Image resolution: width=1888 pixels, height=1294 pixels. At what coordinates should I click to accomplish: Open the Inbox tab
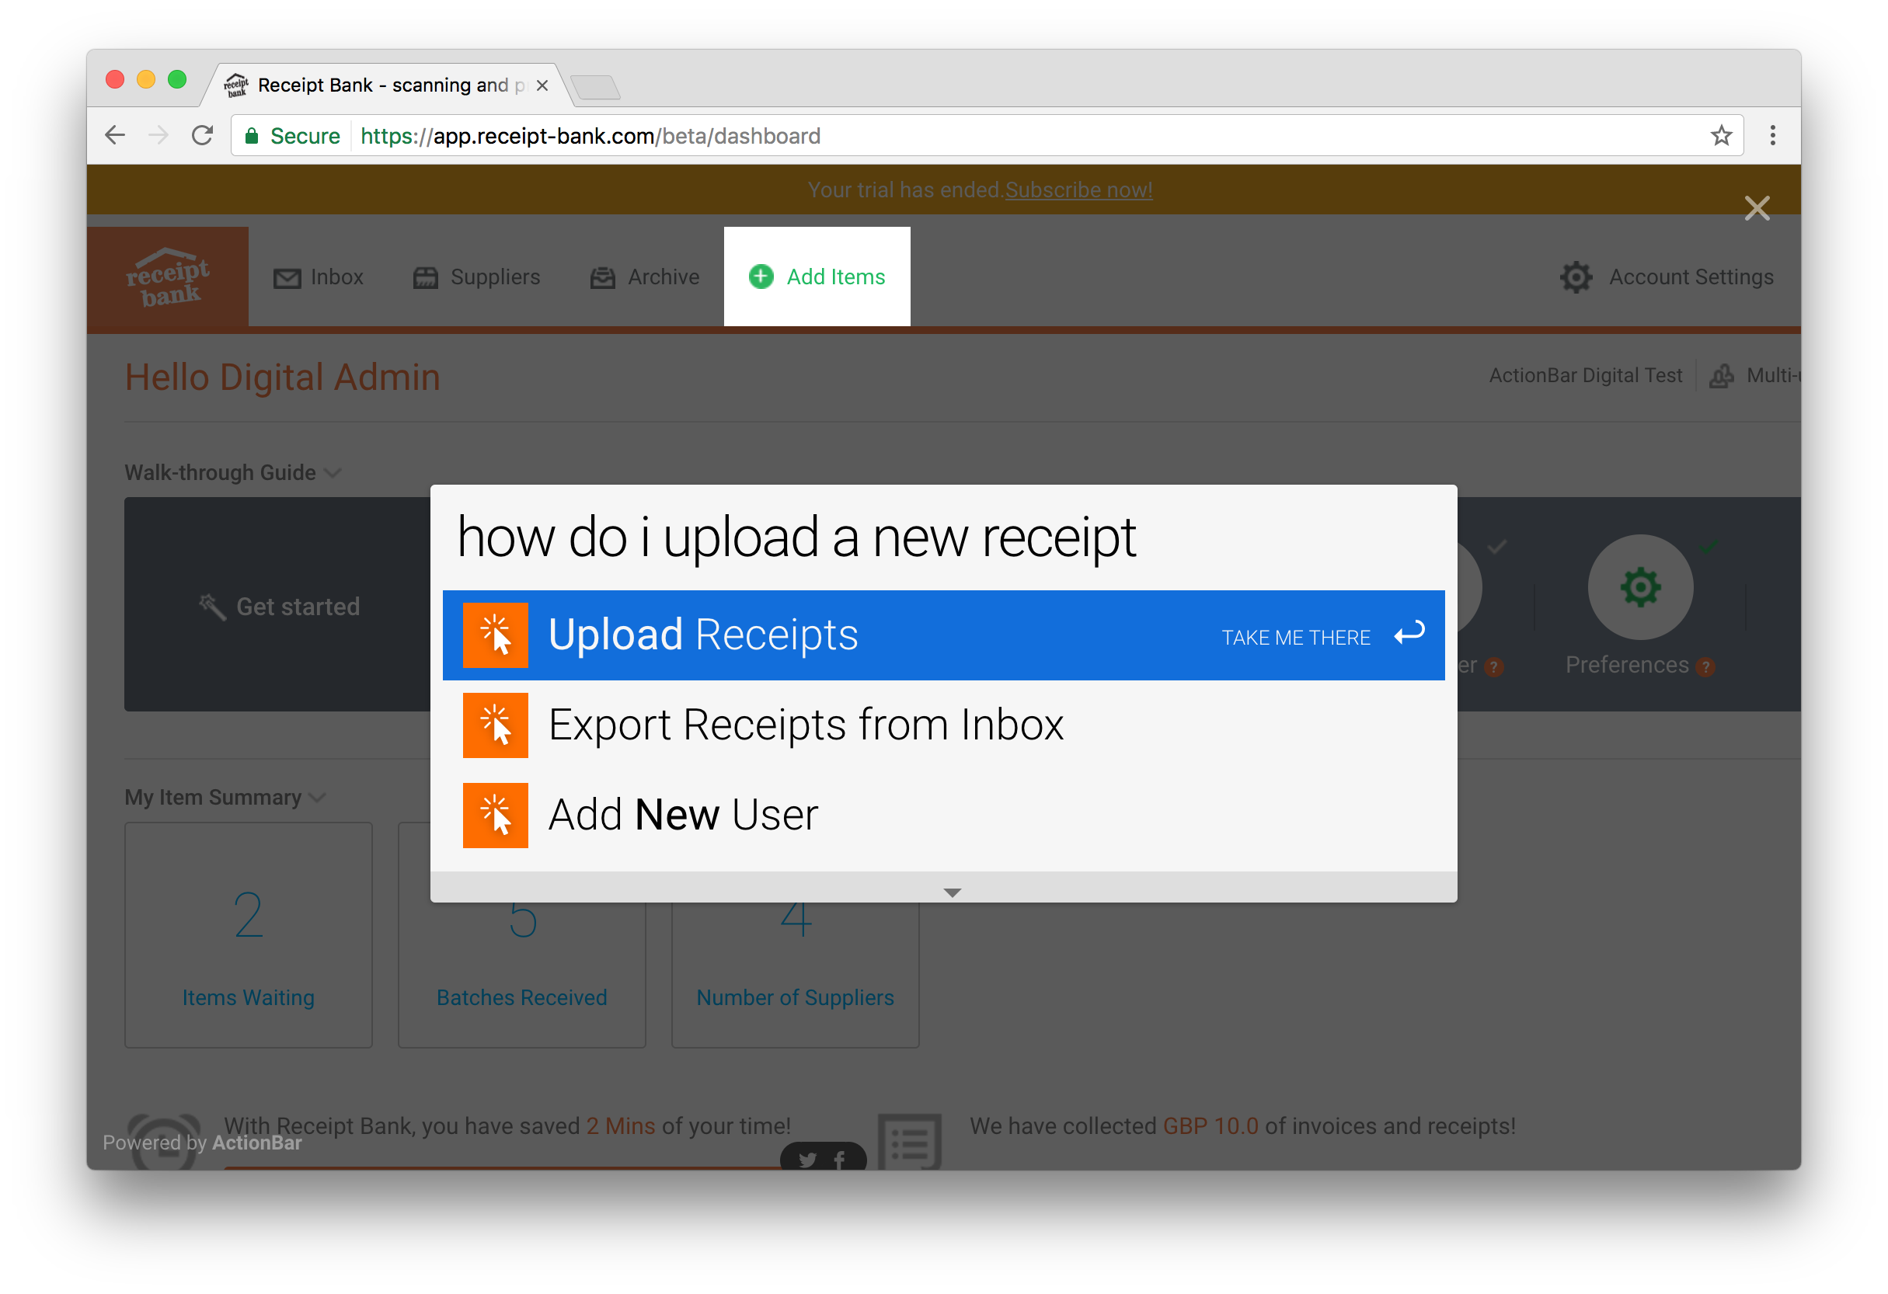pyautogui.click(x=319, y=277)
